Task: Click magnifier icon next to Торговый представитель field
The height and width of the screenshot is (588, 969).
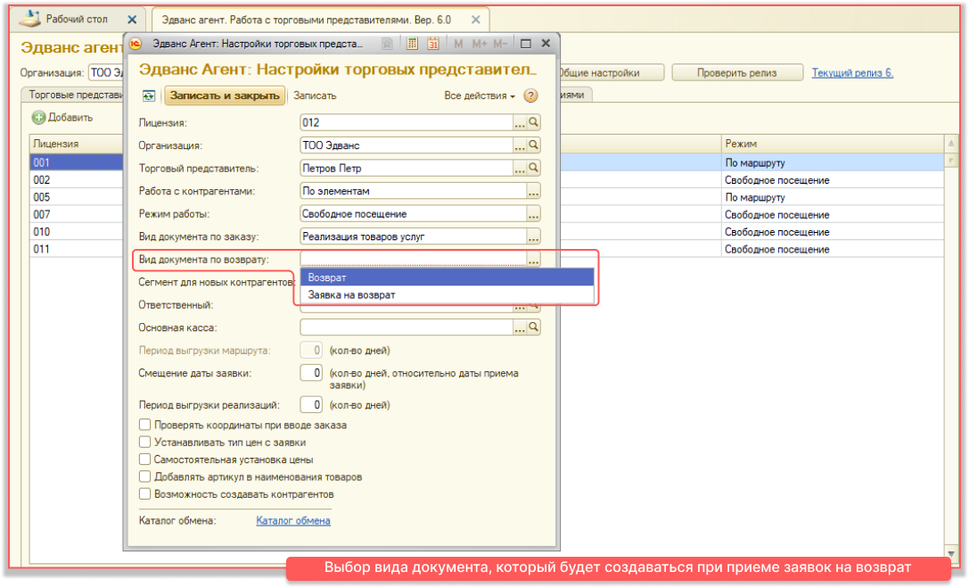Action: (534, 168)
